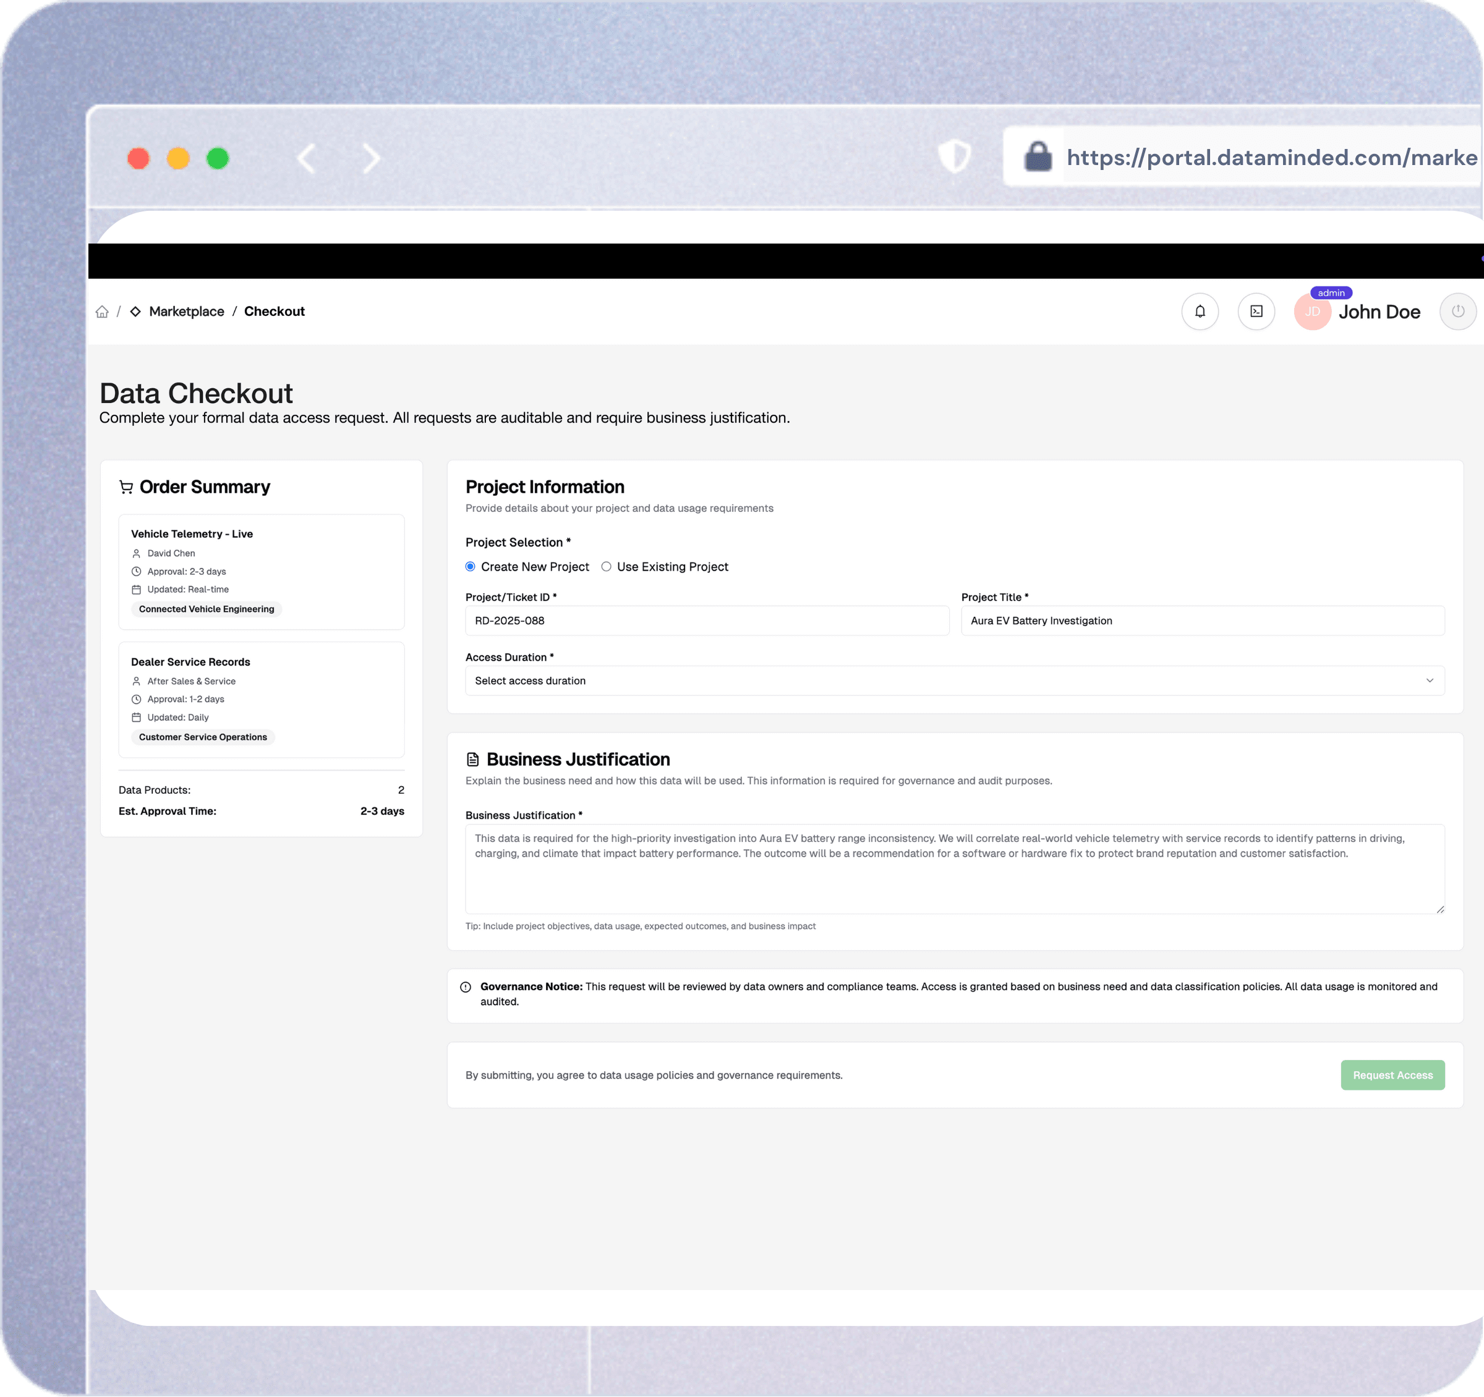Click the Project/Ticket ID input field
1484x1397 pixels.
706,621
